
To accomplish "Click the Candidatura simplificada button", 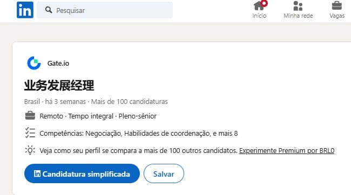I will coord(82,173).
